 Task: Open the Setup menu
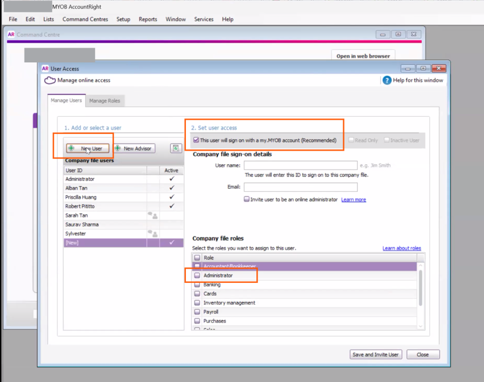tap(123, 19)
